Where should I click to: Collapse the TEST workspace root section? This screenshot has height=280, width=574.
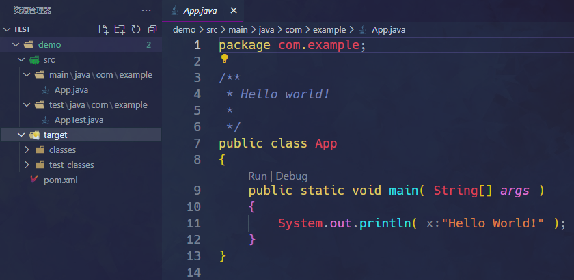pyautogui.click(x=7, y=29)
